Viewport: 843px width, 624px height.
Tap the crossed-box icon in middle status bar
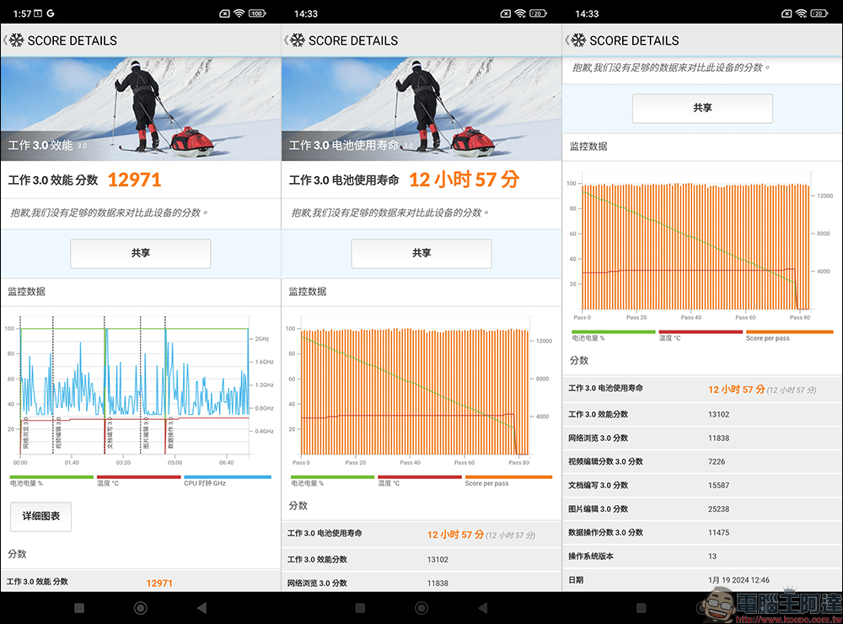[506, 13]
